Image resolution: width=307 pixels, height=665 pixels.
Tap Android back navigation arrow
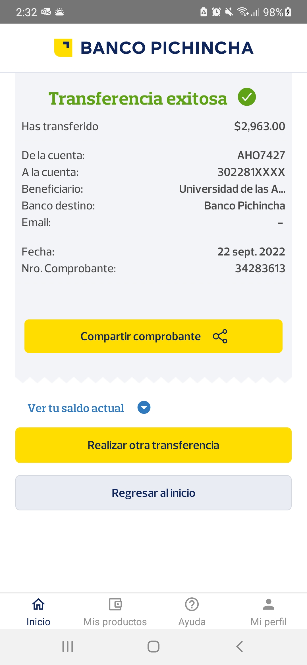[239, 647]
